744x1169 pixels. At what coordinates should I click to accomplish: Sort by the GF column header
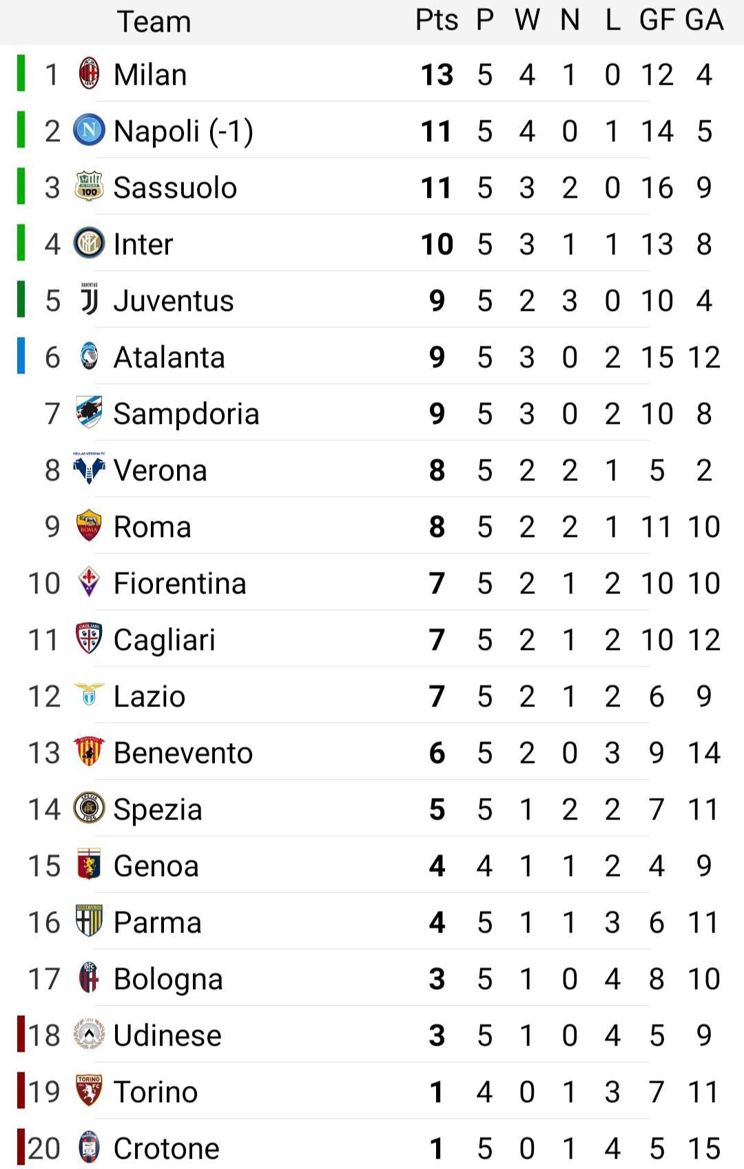pos(657,20)
